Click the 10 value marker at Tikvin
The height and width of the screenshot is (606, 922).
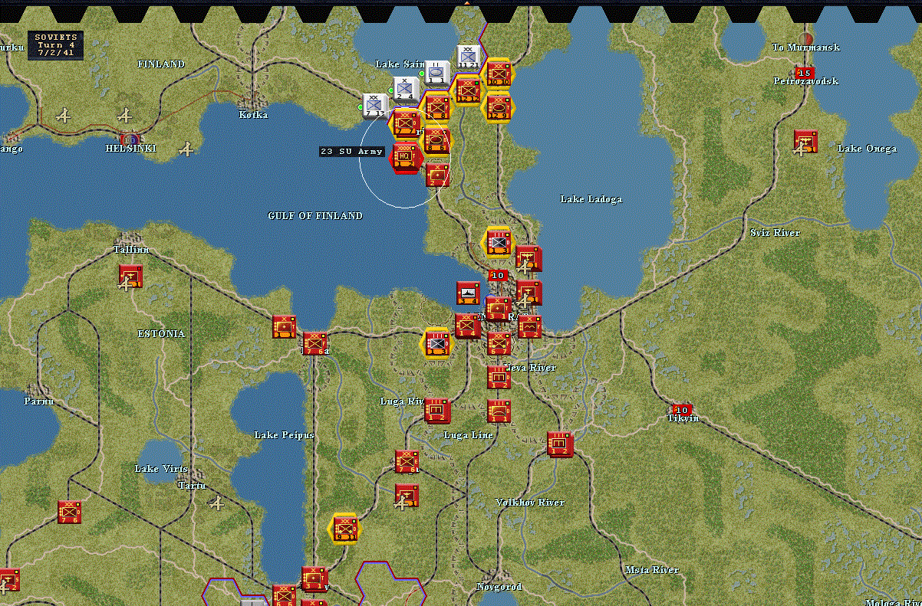pyautogui.click(x=681, y=410)
